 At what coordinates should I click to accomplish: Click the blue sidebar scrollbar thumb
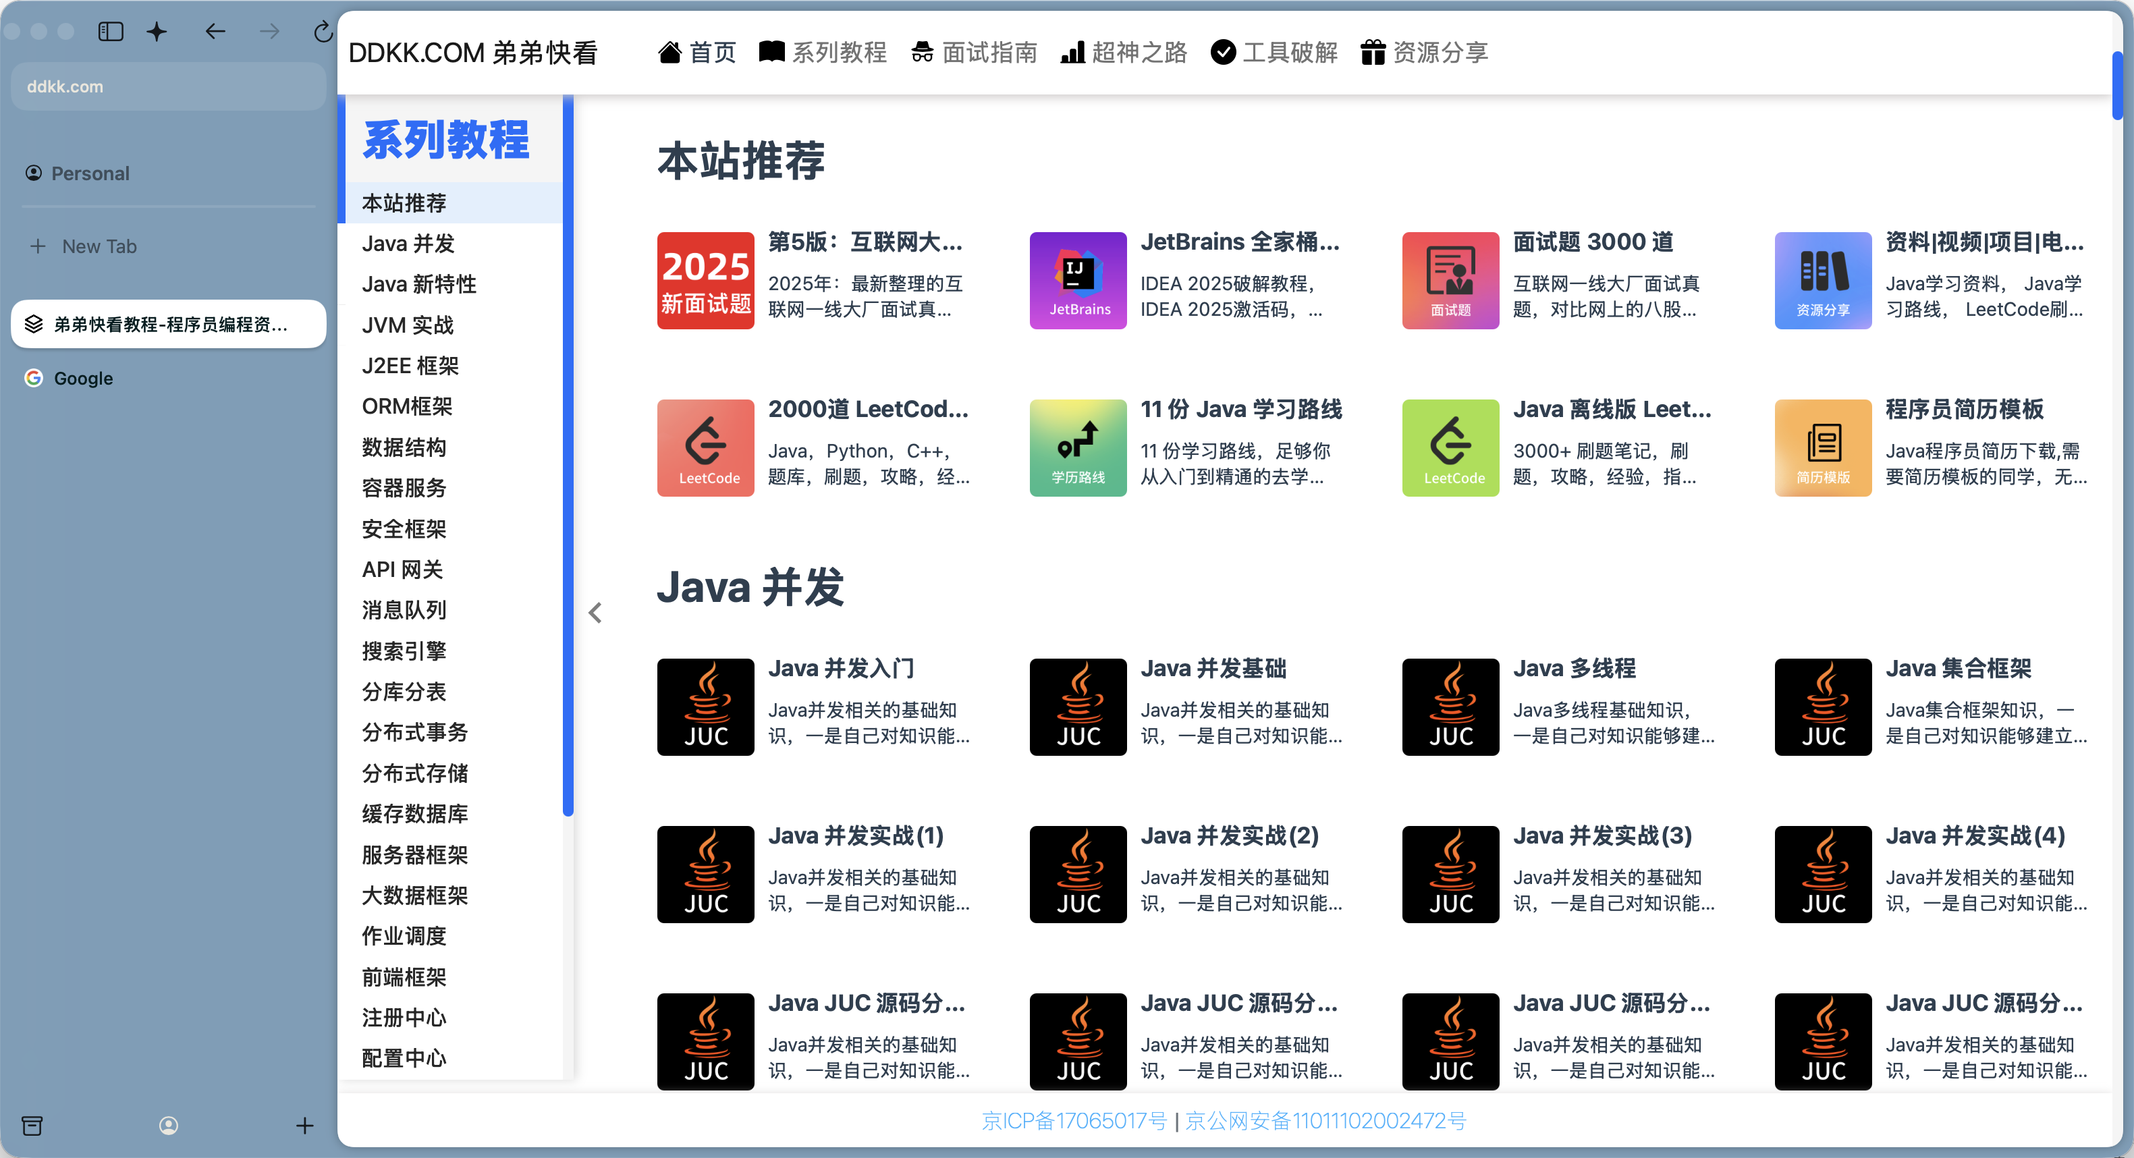coord(568,456)
